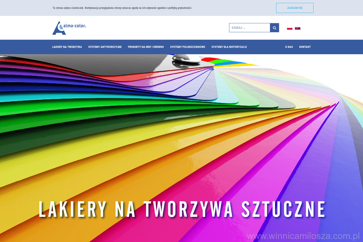363x242 pixels.
Task: Focus the Szukaj search field
Action: 250,28
